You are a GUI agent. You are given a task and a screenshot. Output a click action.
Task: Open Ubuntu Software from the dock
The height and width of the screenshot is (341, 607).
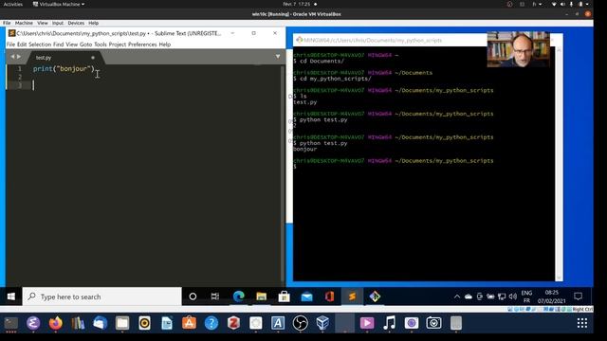190,323
